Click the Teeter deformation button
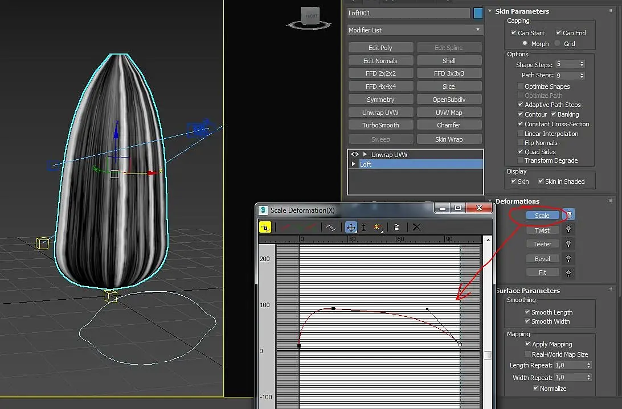The height and width of the screenshot is (409, 622). pyautogui.click(x=542, y=244)
